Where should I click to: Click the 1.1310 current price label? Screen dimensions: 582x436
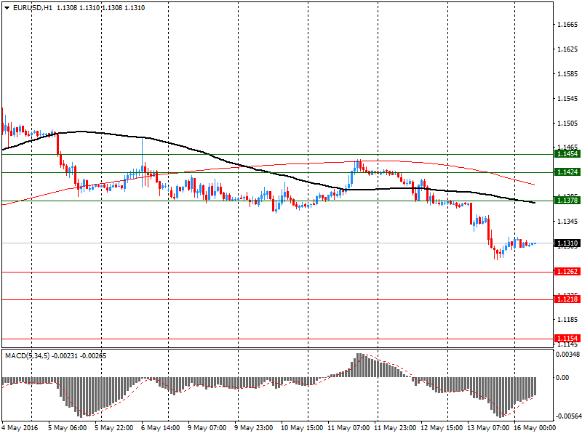pos(567,243)
